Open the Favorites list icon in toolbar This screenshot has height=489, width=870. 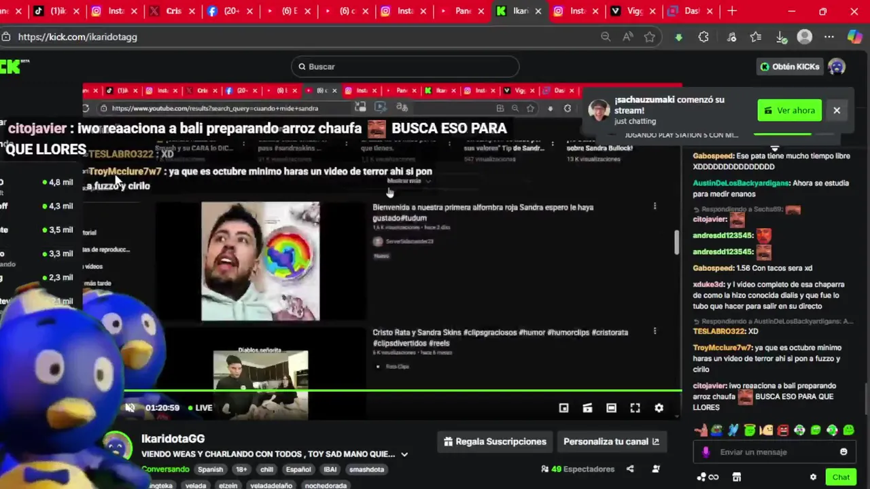[x=756, y=37]
